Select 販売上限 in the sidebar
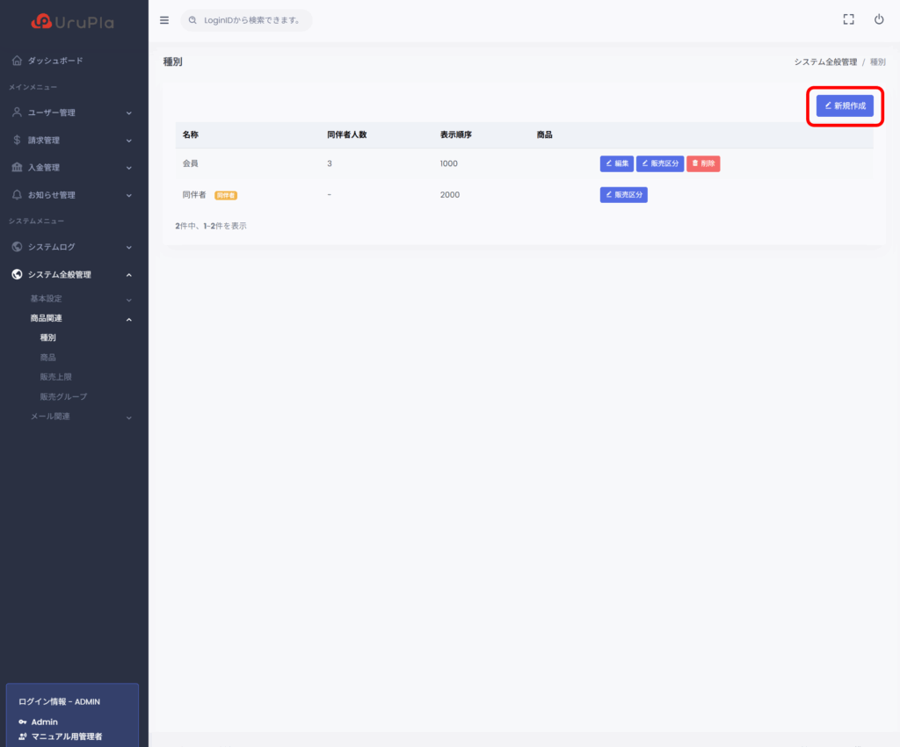Screen dimensions: 900x747 (x=55, y=377)
